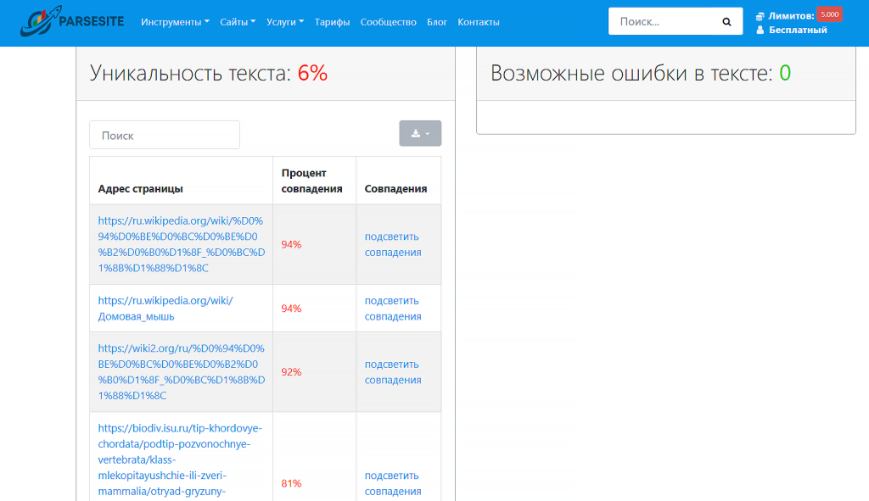Open the Бесплатный plan link

click(798, 30)
